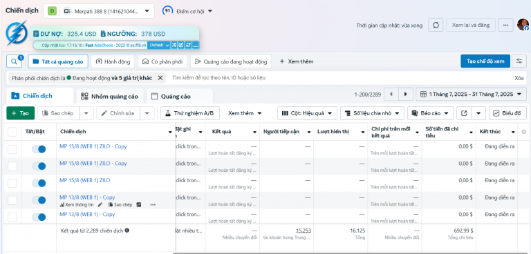Switch to the Nhóm quảng cáo tab
Screen dimensions: 531x254
pyautogui.click(x=110, y=97)
